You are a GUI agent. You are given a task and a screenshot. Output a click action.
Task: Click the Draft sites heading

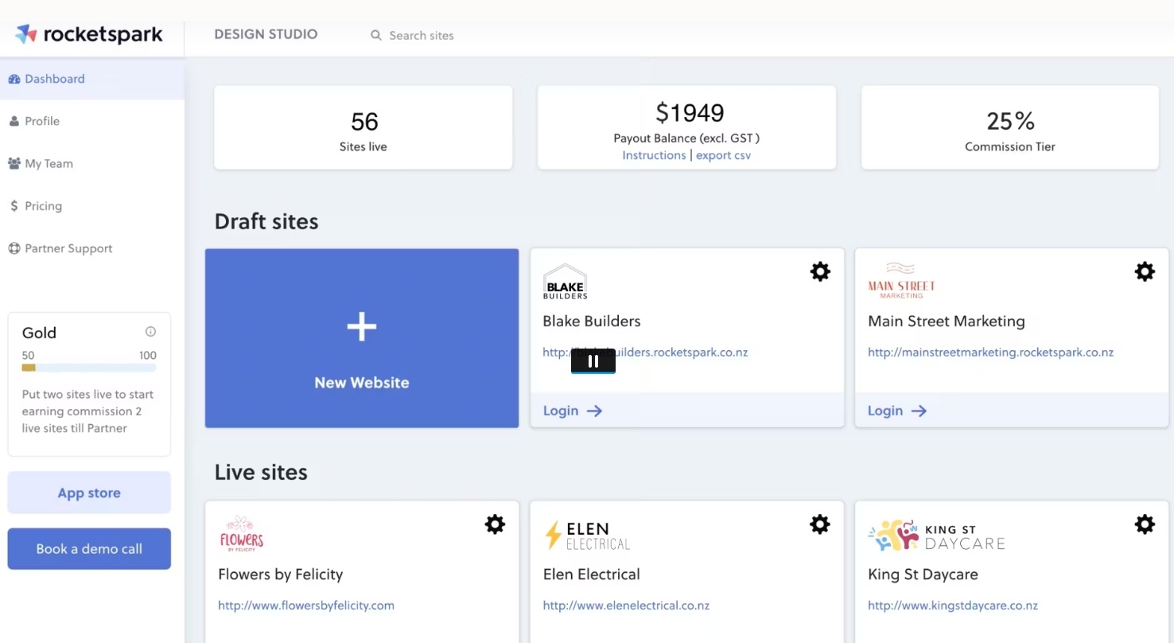[x=266, y=221]
